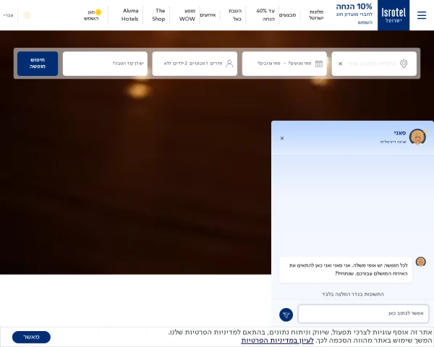Open rooms and guests selector
Screen dimensions: 434x347
coord(195,64)
